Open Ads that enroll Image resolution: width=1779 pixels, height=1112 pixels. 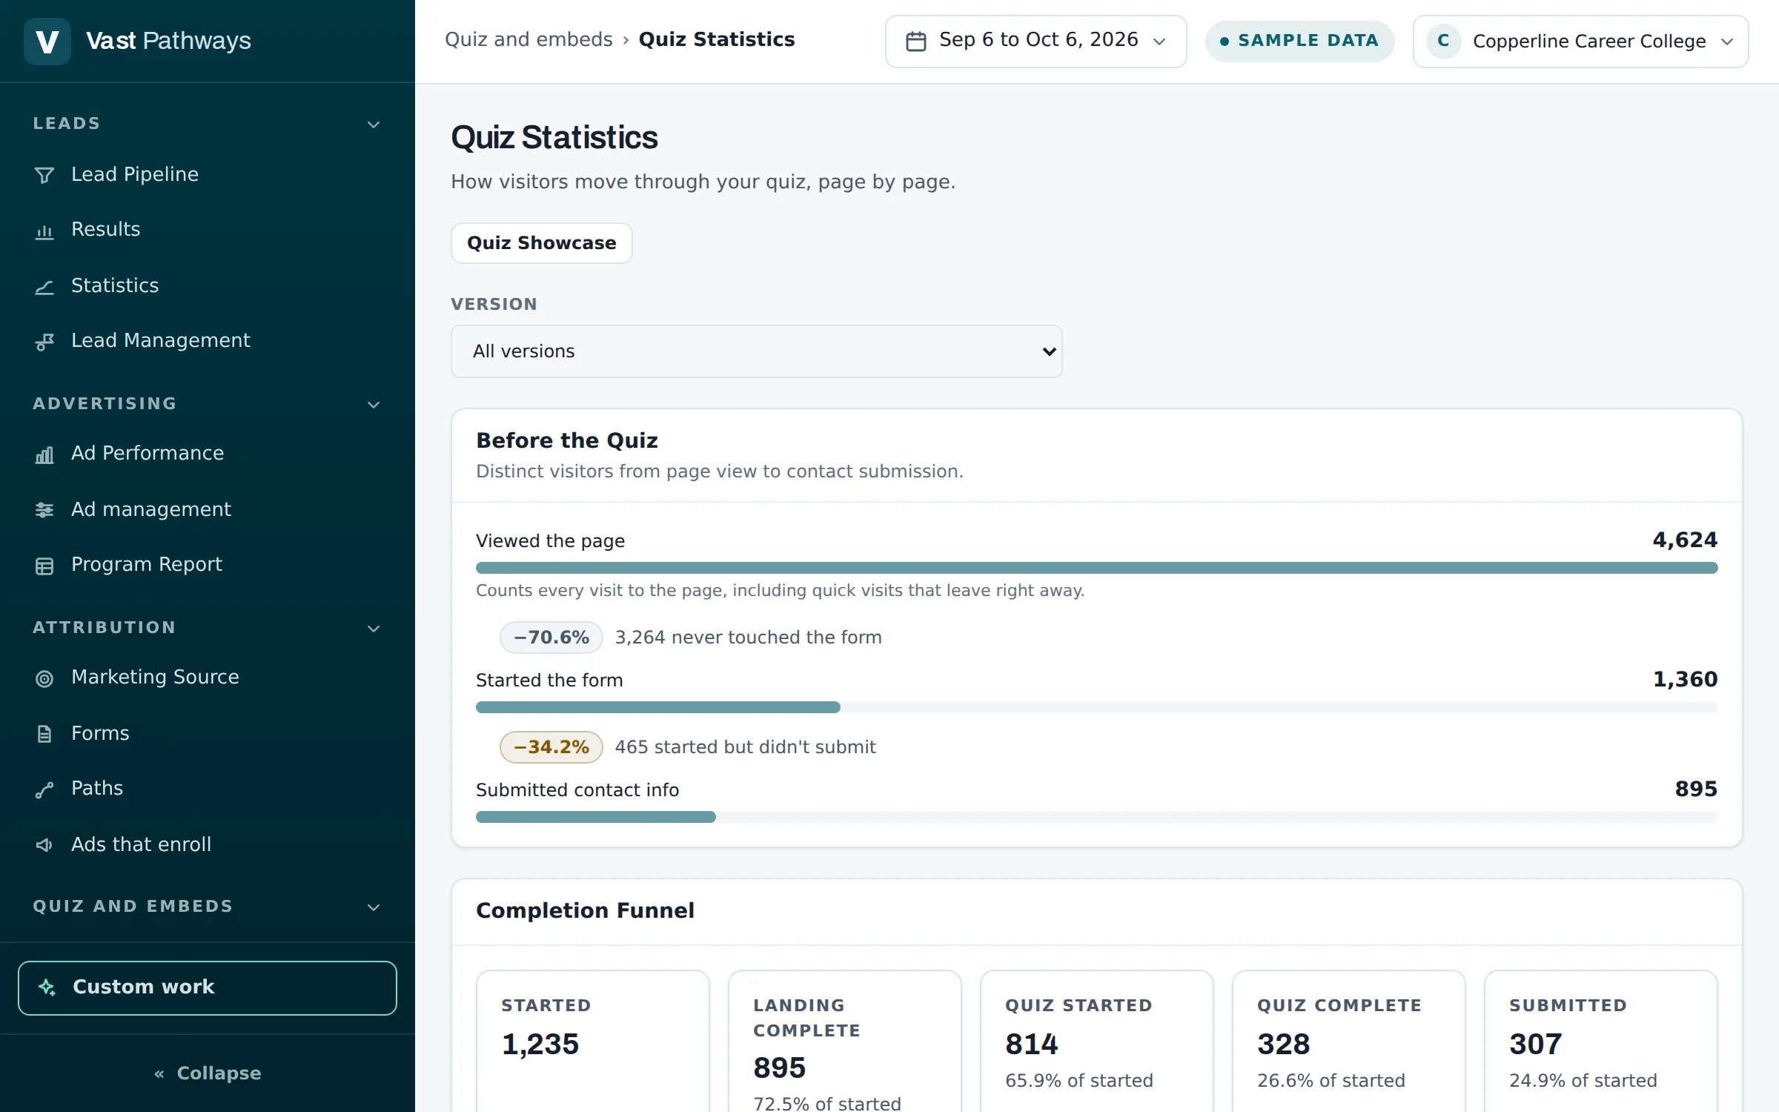click(x=208, y=845)
